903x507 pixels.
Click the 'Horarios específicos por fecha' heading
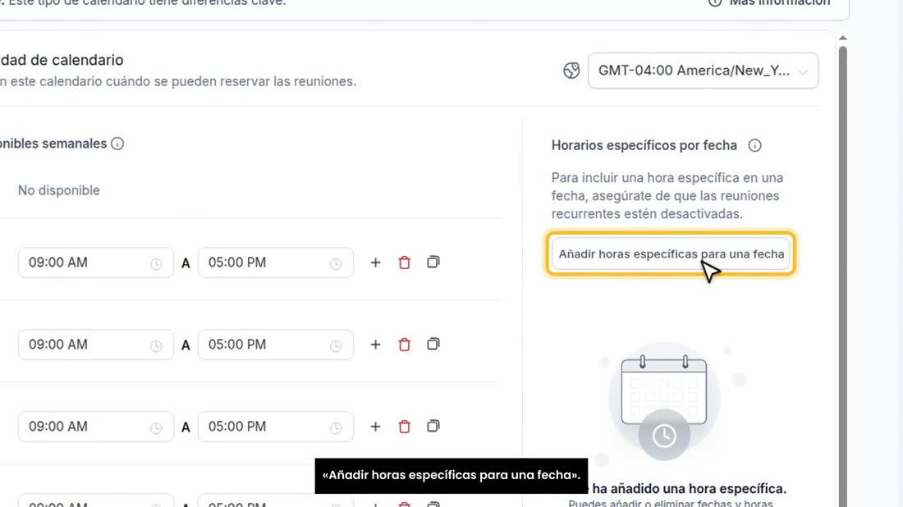point(644,145)
